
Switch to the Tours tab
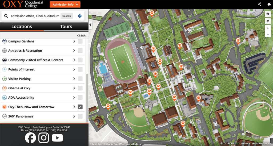[x=66, y=27]
